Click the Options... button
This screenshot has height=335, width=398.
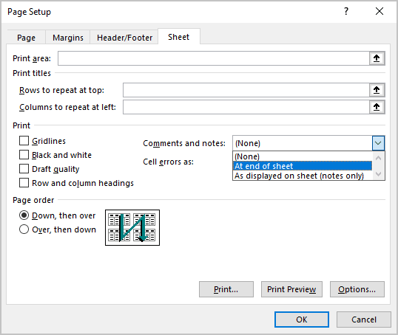pyautogui.click(x=357, y=289)
